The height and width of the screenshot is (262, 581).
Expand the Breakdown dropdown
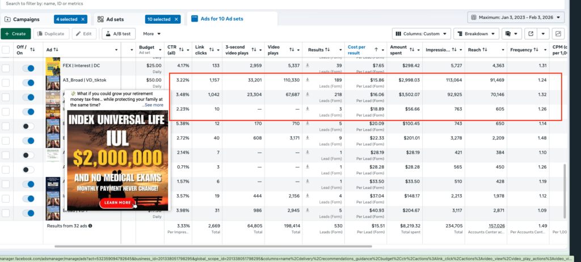(476, 33)
